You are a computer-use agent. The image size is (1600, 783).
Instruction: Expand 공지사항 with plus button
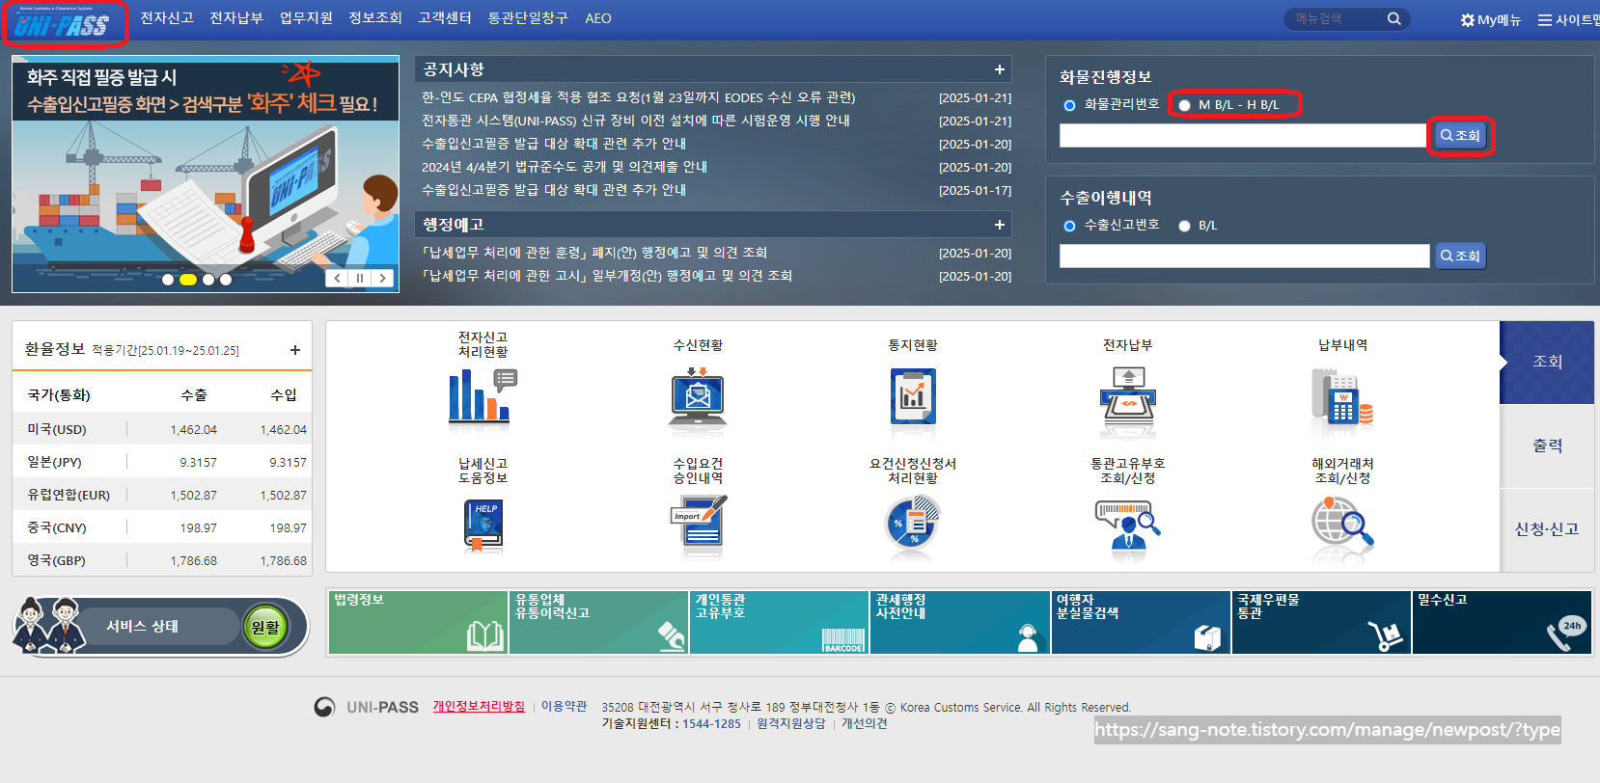[999, 69]
